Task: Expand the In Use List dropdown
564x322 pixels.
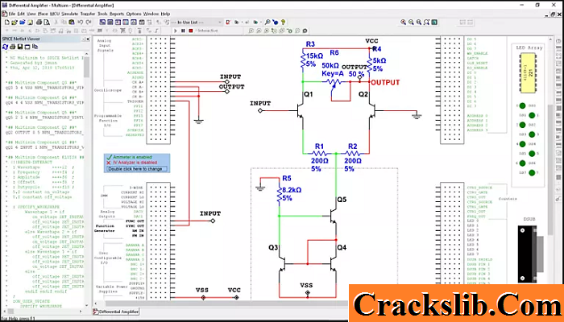Action: [x=220, y=23]
